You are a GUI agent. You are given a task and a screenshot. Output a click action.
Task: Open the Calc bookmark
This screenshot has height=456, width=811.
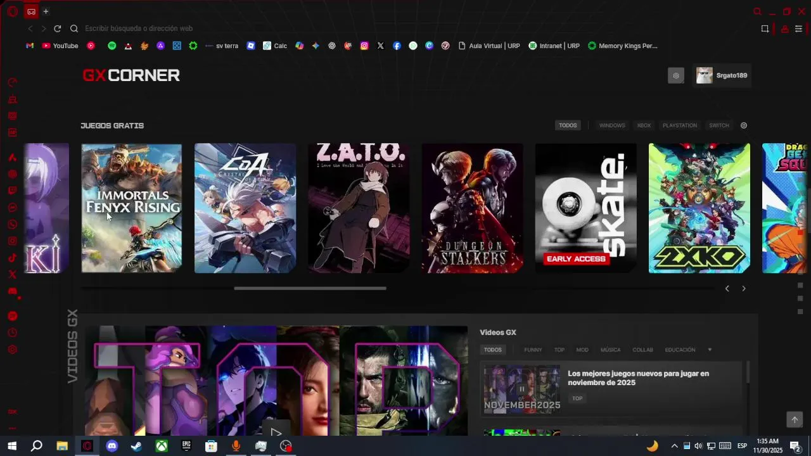[275, 46]
